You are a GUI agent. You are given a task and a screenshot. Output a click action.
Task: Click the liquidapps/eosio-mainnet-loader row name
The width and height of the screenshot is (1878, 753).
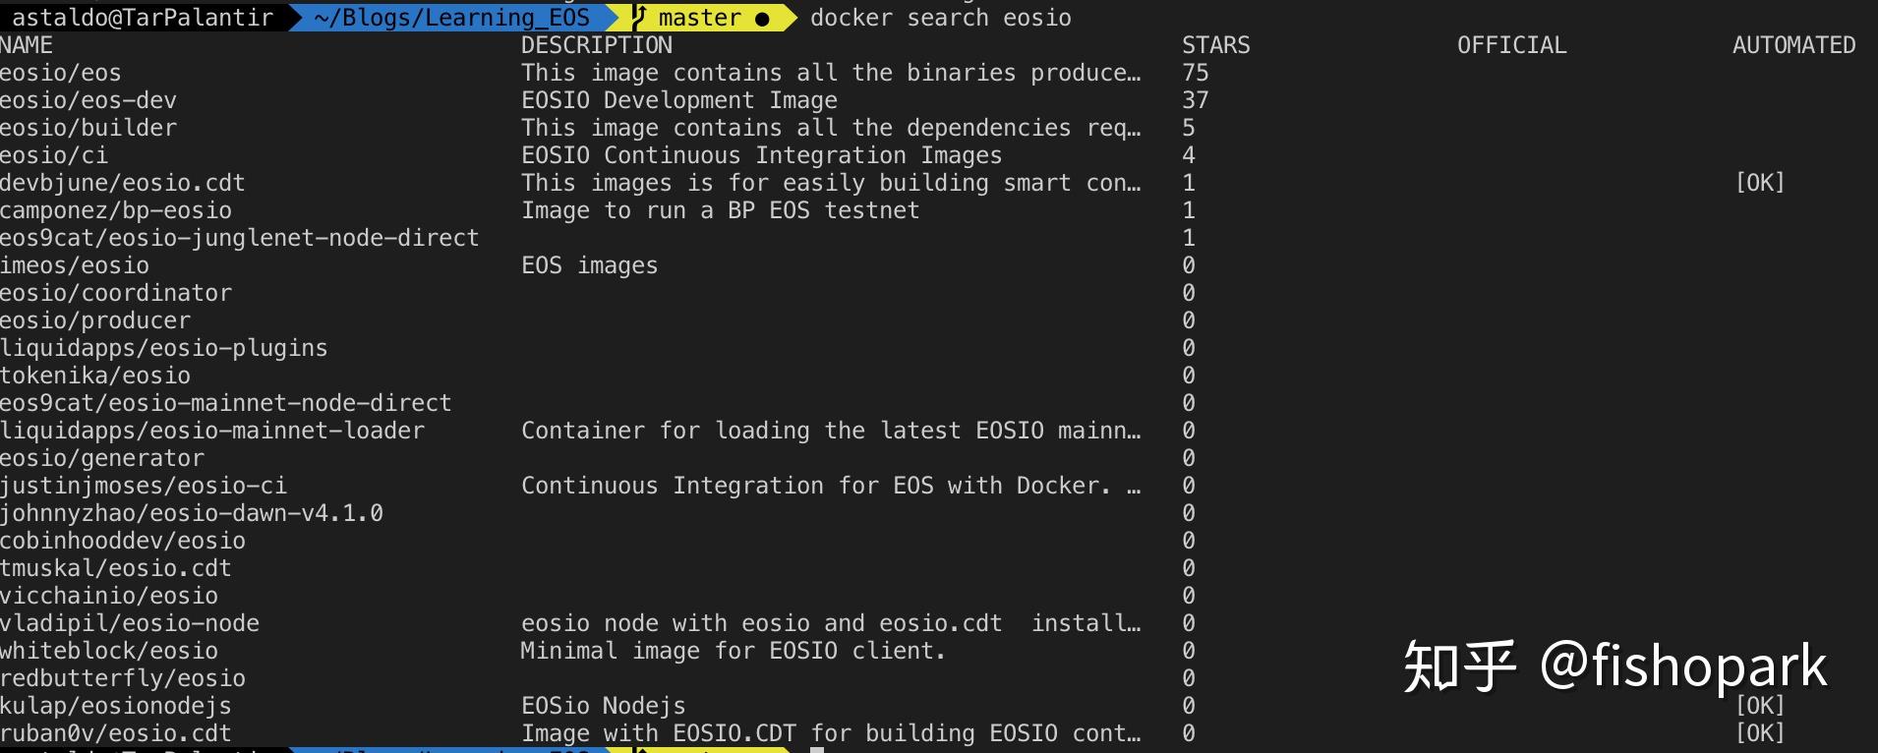[x=212, y=431]
